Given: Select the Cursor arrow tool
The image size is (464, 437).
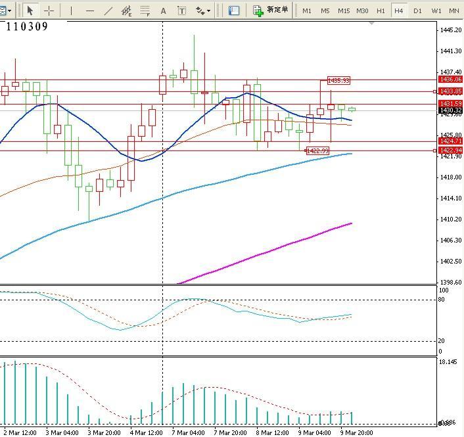Looking at the screenshot, I should click(x=30, y=11).
